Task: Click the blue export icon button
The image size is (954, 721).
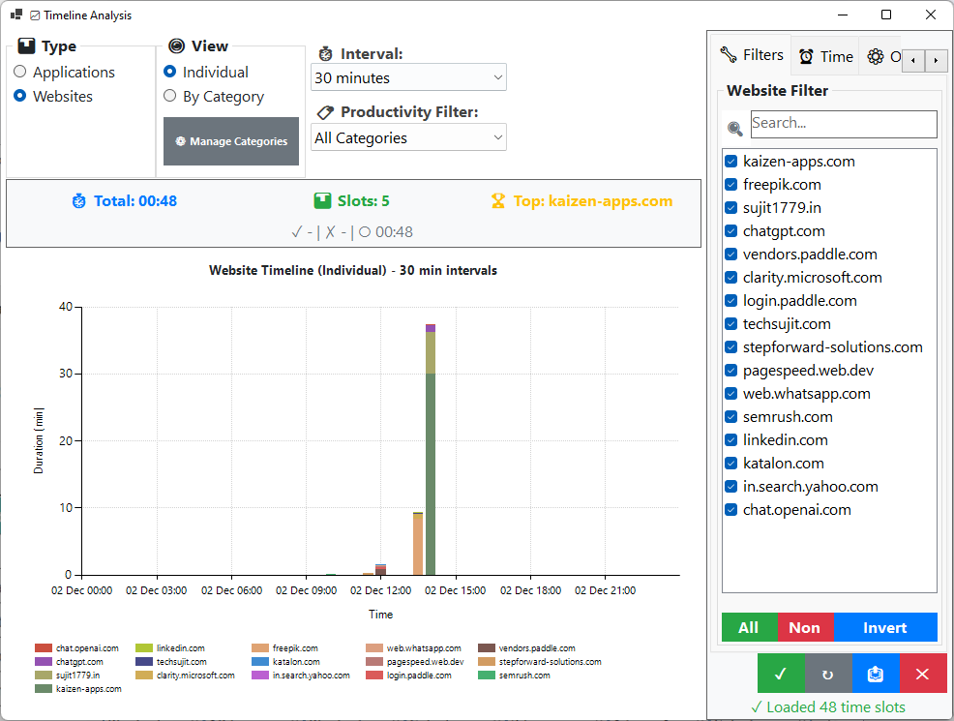Action: [x=876, y=674]
